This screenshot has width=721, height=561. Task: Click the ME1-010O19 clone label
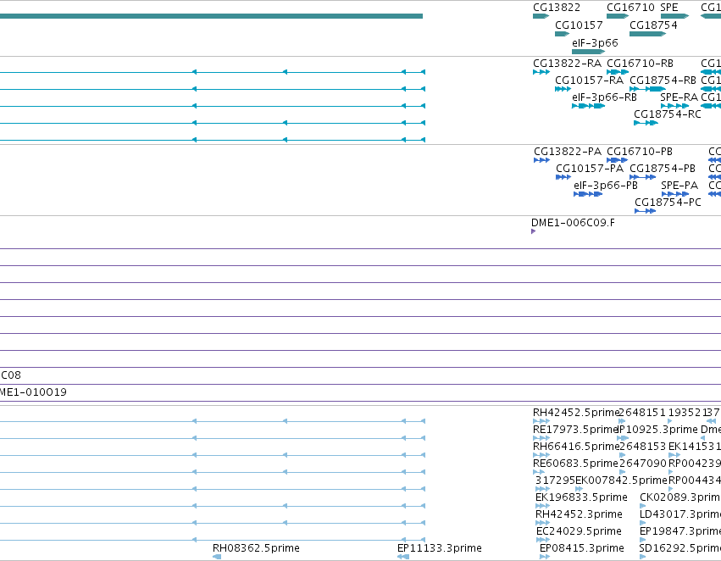[33, 392]
